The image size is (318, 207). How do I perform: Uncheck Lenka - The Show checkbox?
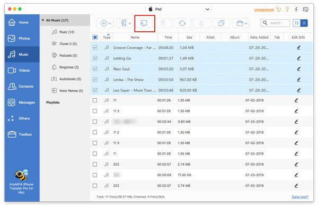tap(95, 80)
